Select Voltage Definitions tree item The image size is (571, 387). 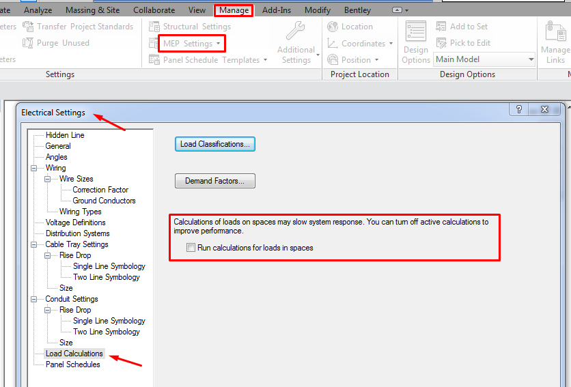[75, 223]
